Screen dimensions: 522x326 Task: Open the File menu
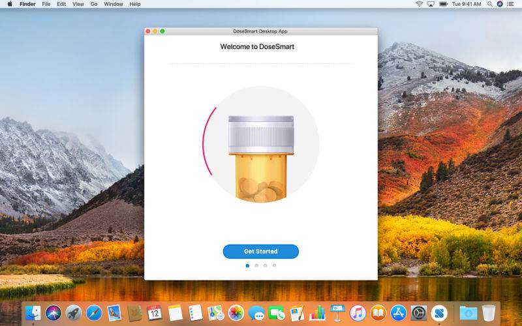click(46, 4)
